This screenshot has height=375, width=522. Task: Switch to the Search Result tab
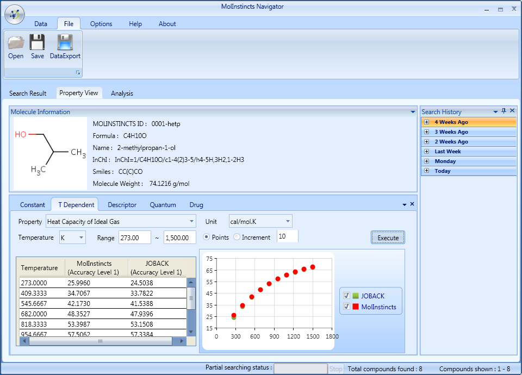tap(28, 93)
